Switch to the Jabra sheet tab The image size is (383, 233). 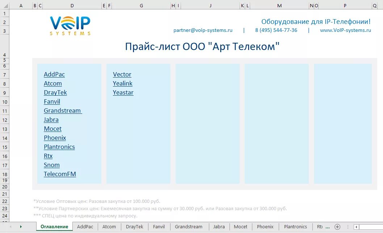coord(219,226)
